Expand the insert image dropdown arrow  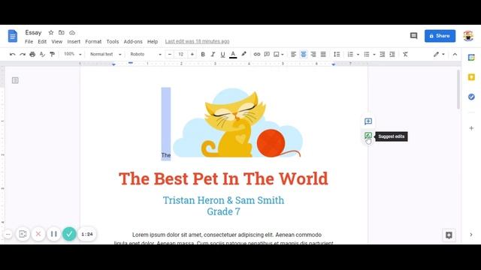(283, 55)
